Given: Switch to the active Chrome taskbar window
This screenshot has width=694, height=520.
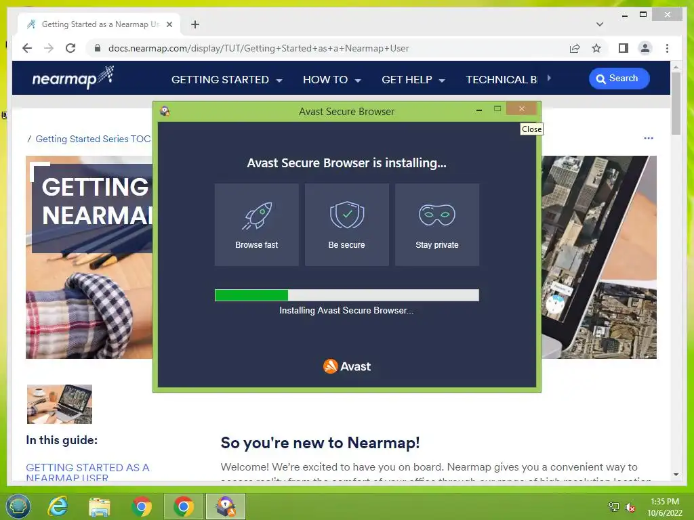Looking at the screenshot, I should pyautogui.click(x=183, y=506).
